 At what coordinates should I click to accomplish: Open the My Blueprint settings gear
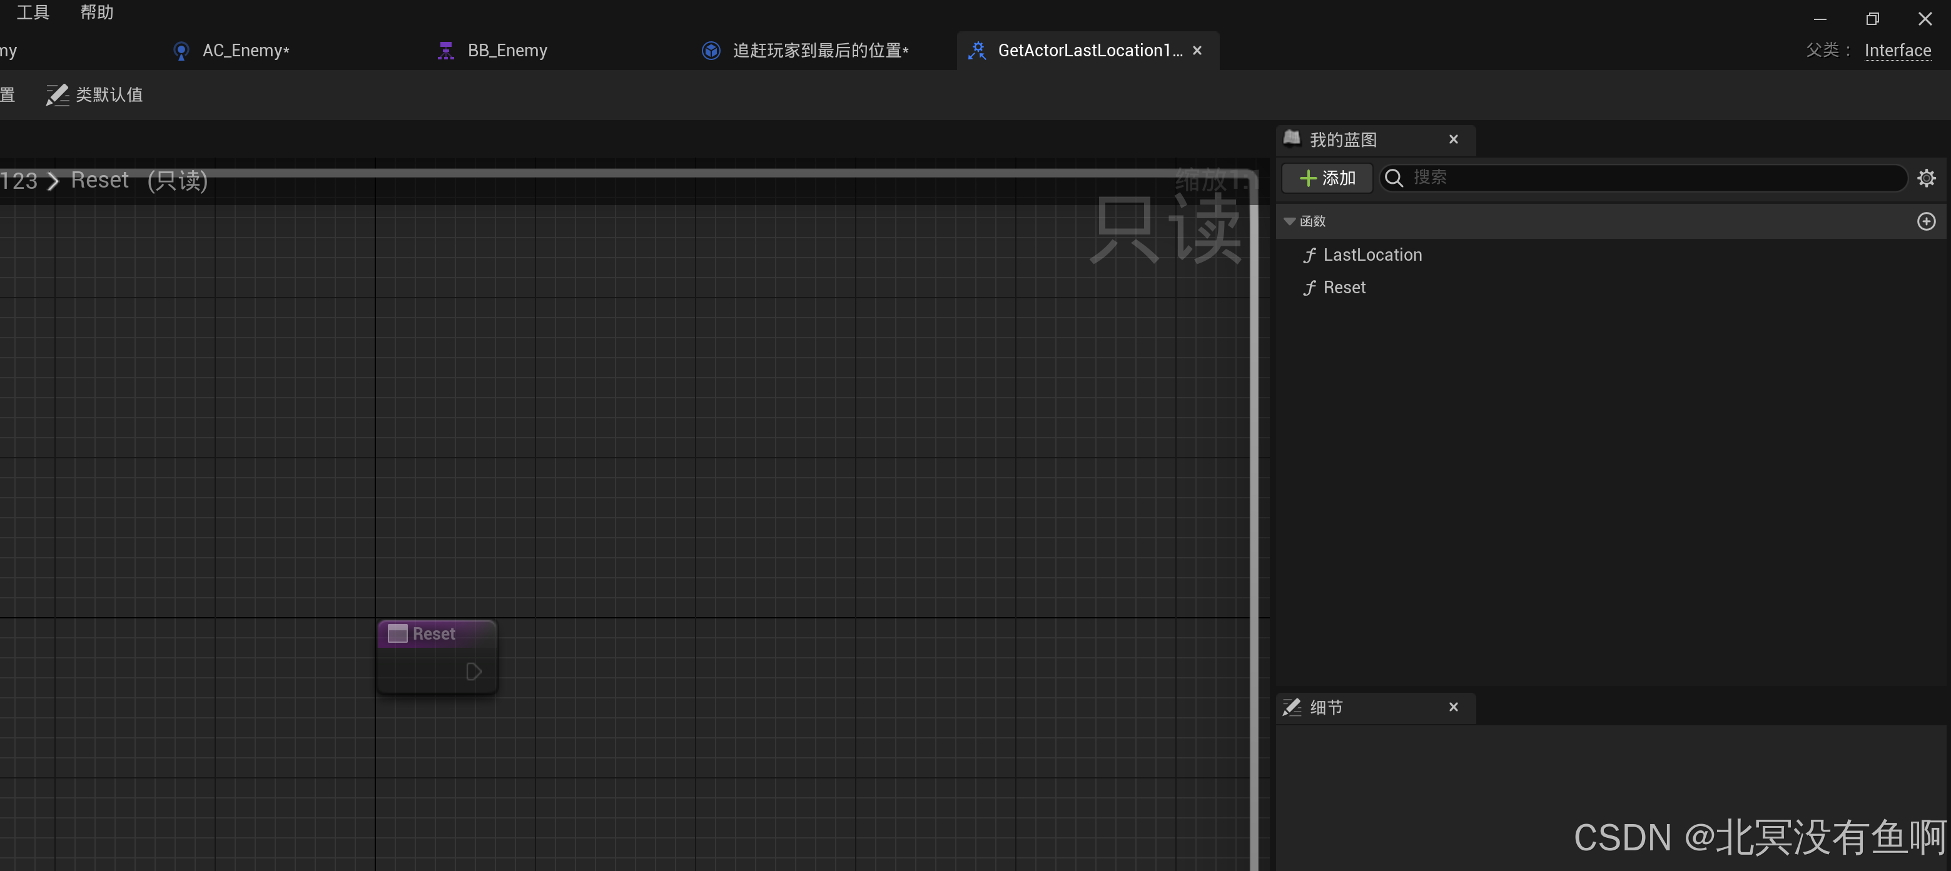(x=1926, y=178)
